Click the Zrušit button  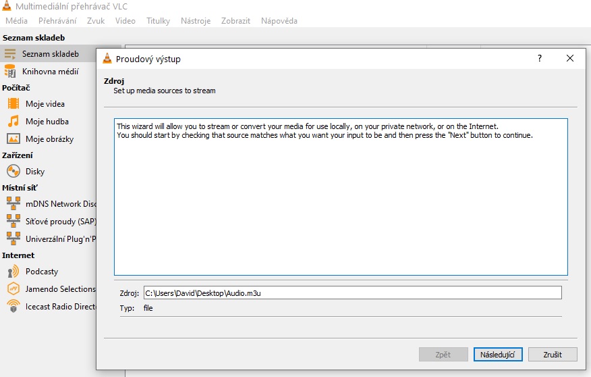coord(553,354)
